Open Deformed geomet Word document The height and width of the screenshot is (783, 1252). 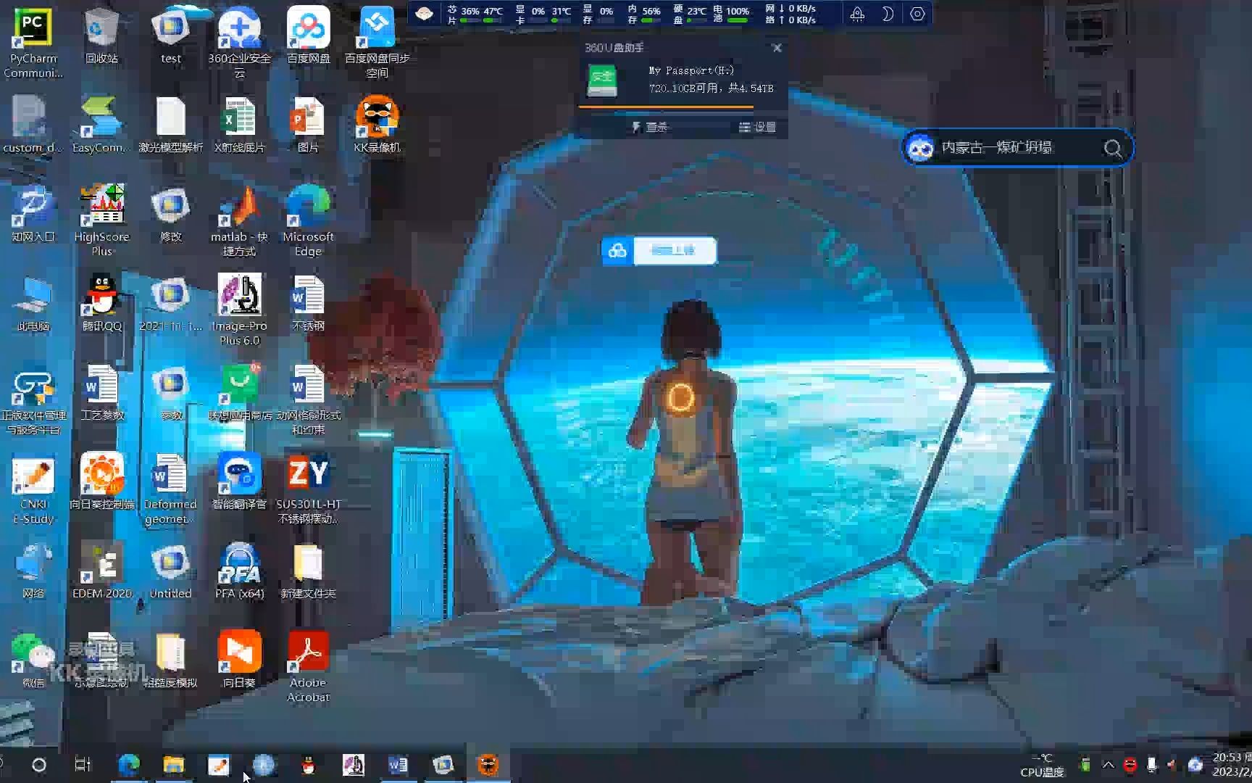(170, 488)
